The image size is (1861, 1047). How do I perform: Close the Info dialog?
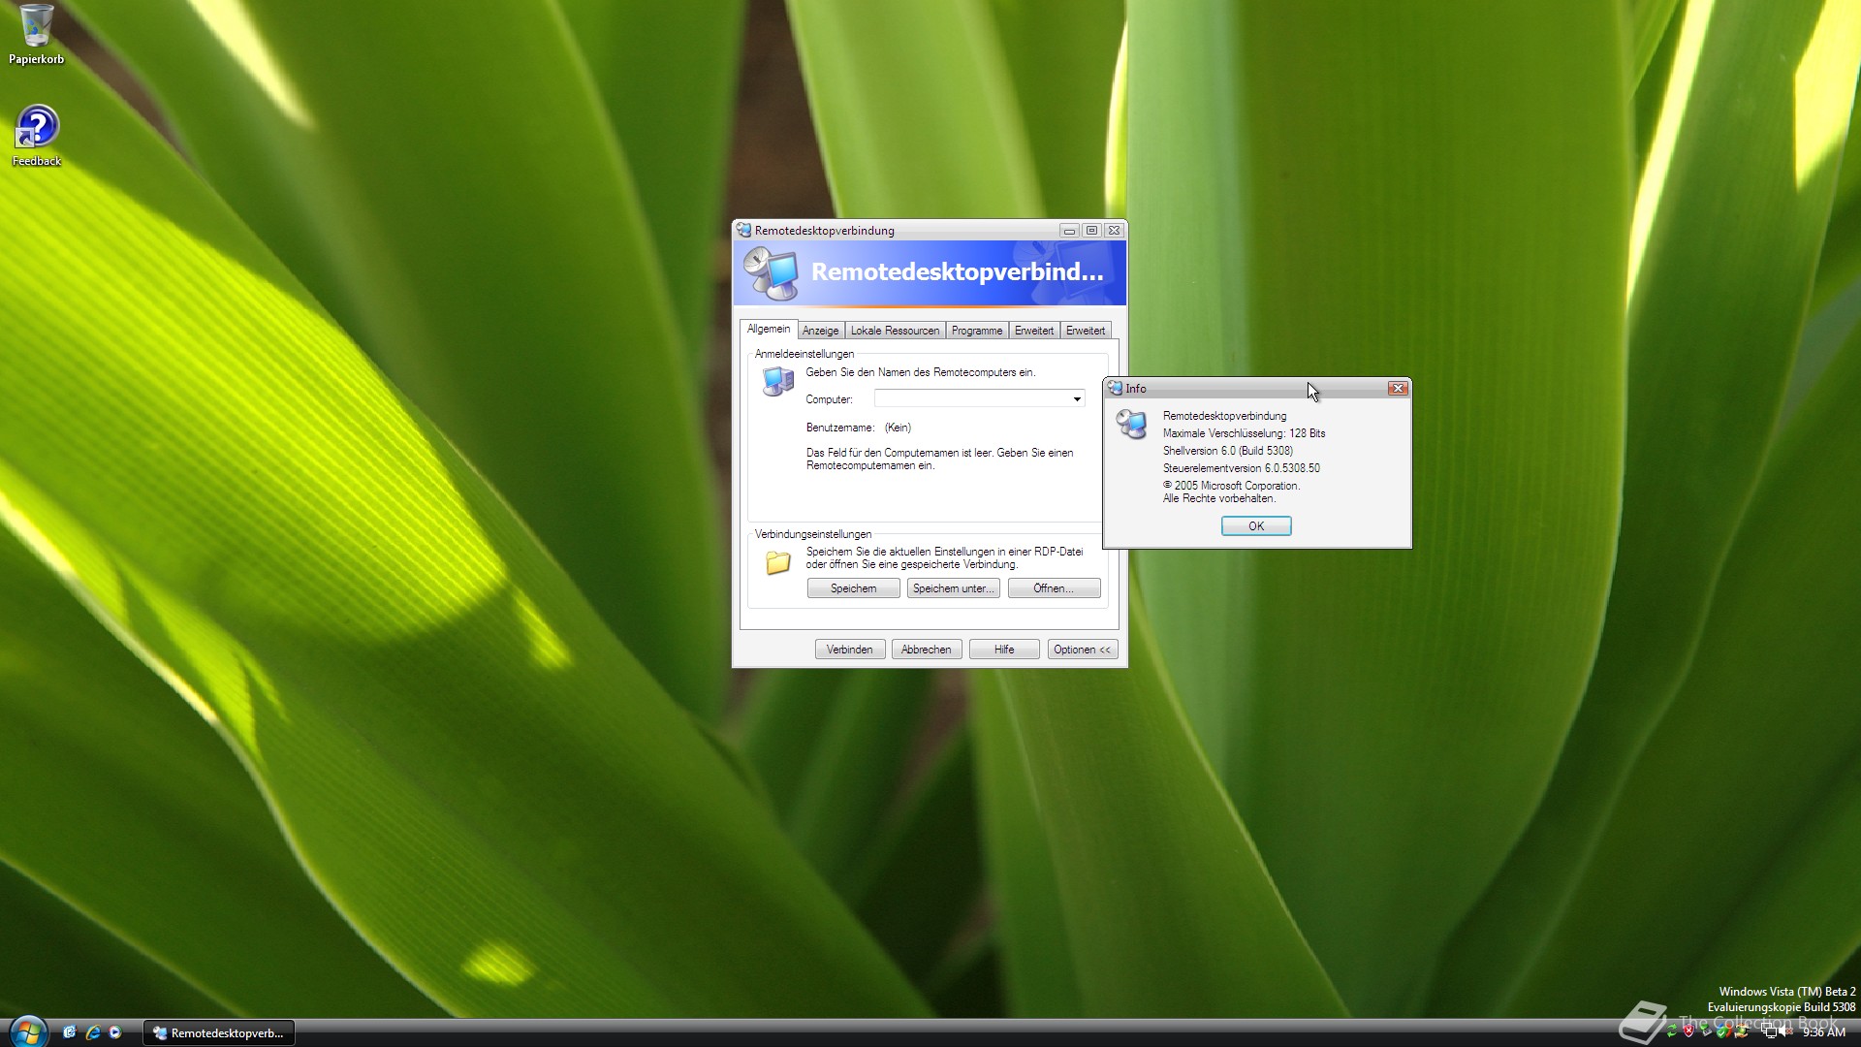point(1397,388)
